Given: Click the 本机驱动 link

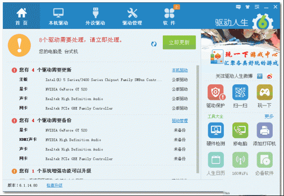Looking at the screenshot, I should click(x=180, y=70).
